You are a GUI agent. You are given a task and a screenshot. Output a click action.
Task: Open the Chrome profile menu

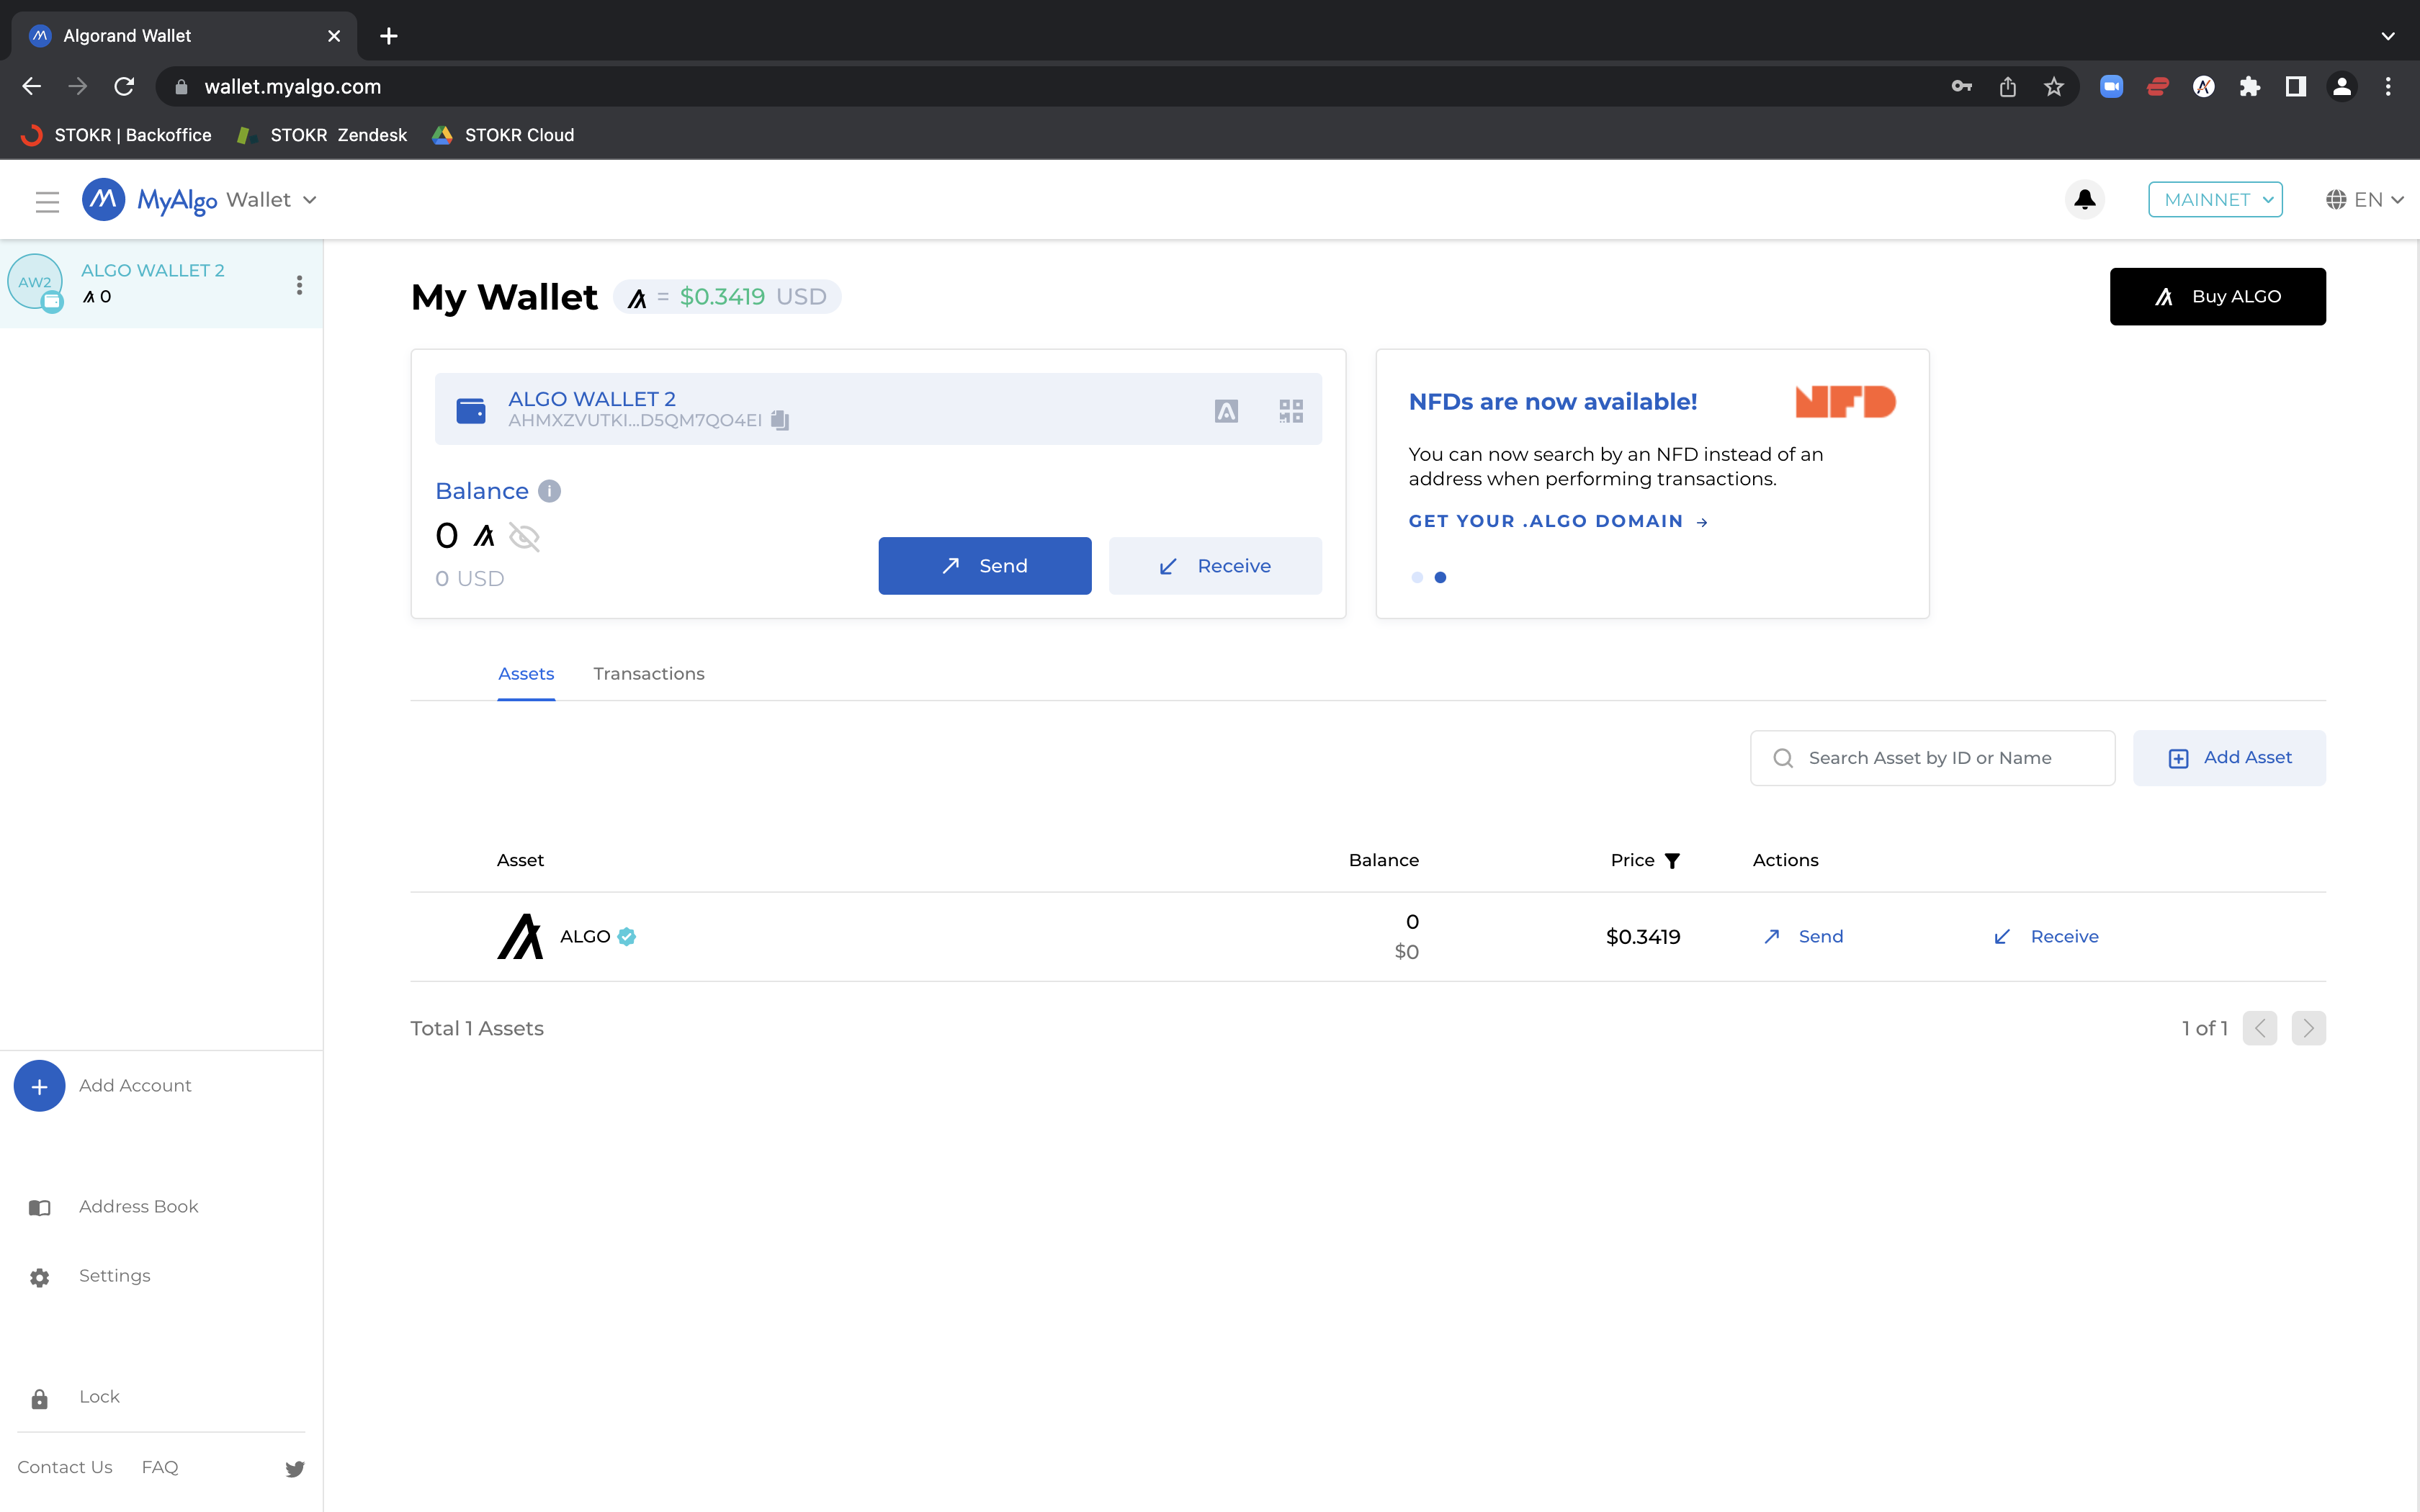2341,87
